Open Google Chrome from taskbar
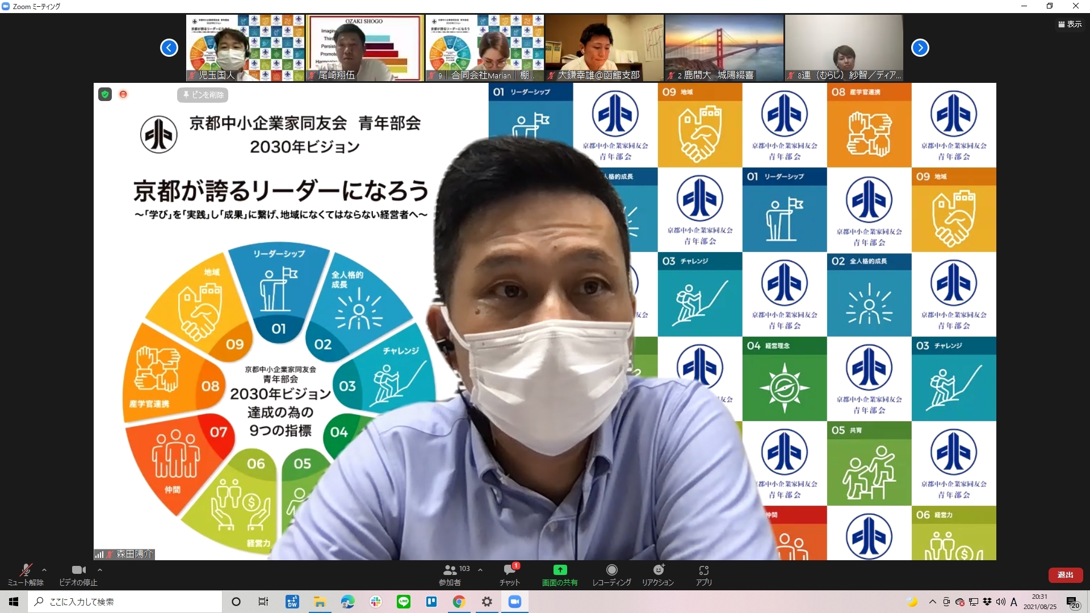This screenshot has width=1090, height=613. tap(459, 602)
